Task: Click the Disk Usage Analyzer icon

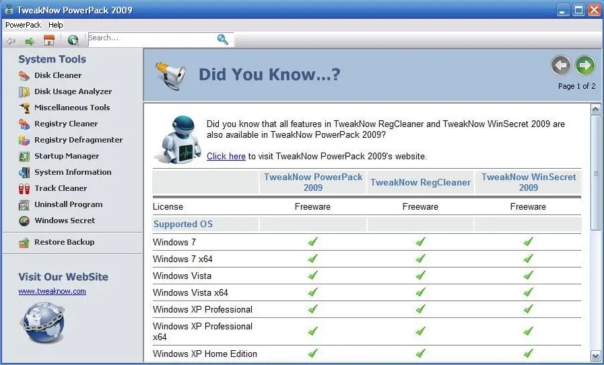Action: [24, 91]
